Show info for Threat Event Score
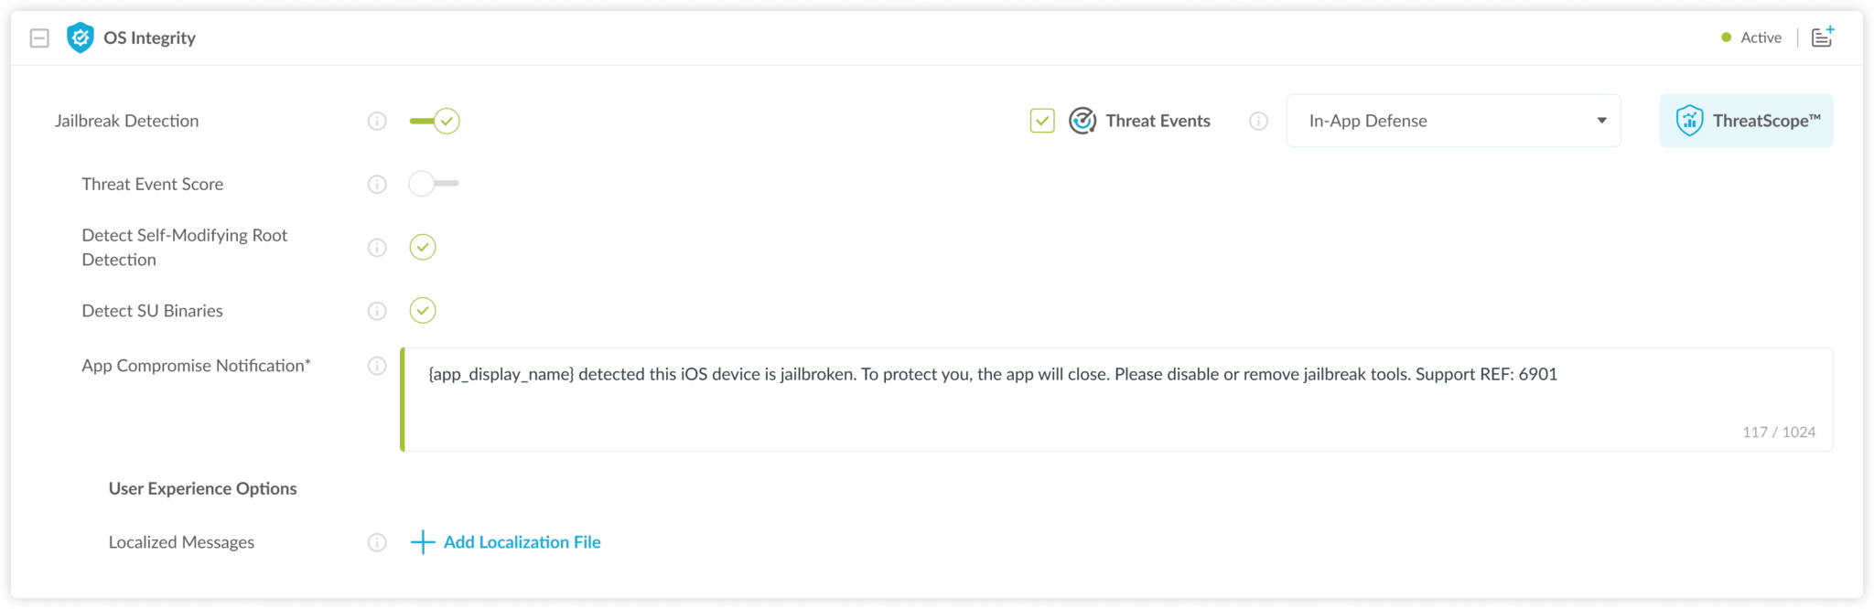This screenshot has height=609, width=1874. pyautogui.click(x=377, y=184)
